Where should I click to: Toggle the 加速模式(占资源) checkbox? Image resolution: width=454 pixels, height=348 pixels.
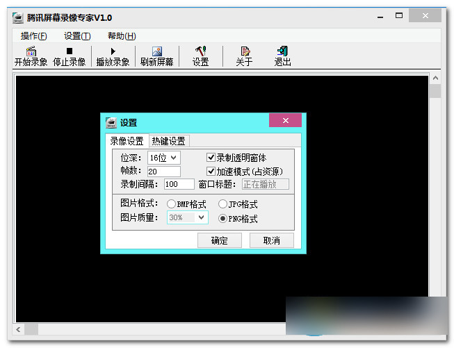click(x=211, y=171)
